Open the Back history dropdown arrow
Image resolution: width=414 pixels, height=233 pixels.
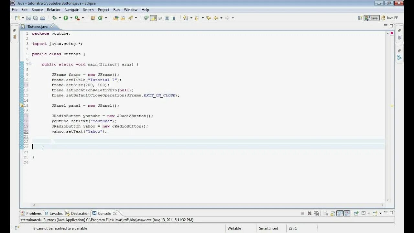pyautogui.click(x=221, y=18)
